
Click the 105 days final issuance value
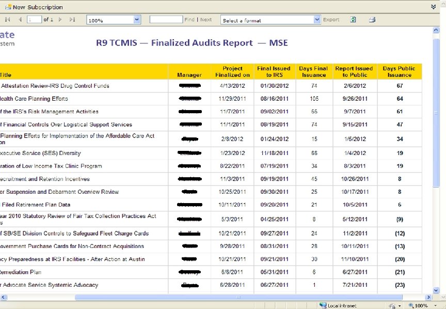pos(314,99)
